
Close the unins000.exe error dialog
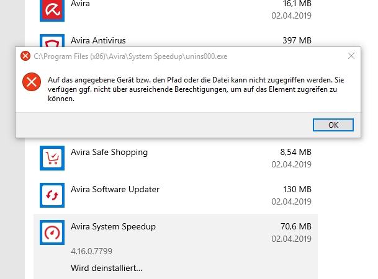[351, 56]
